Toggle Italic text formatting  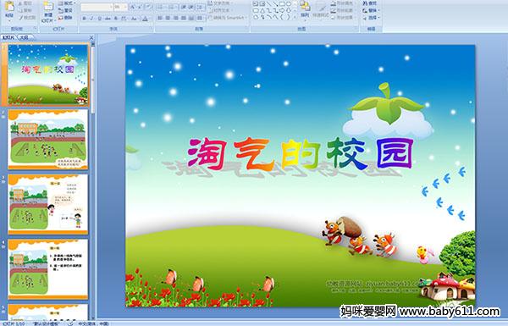click(x=91, y=19)
